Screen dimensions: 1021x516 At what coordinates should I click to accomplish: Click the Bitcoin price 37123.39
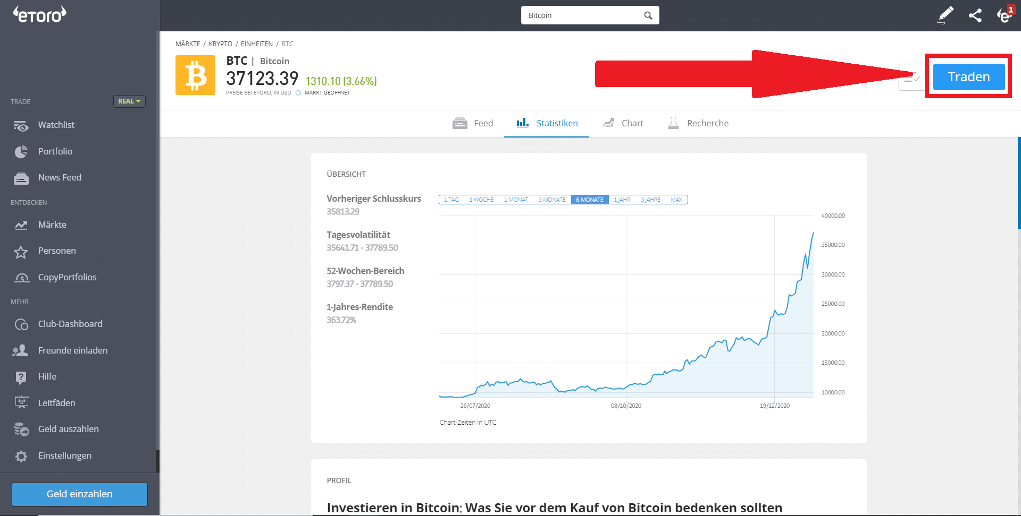coord(262,79)
